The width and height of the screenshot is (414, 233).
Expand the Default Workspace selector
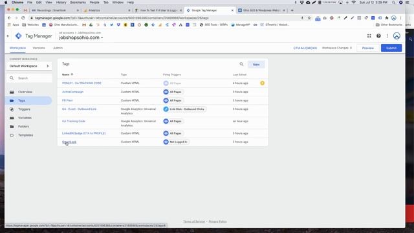click(x=29, y=66)
